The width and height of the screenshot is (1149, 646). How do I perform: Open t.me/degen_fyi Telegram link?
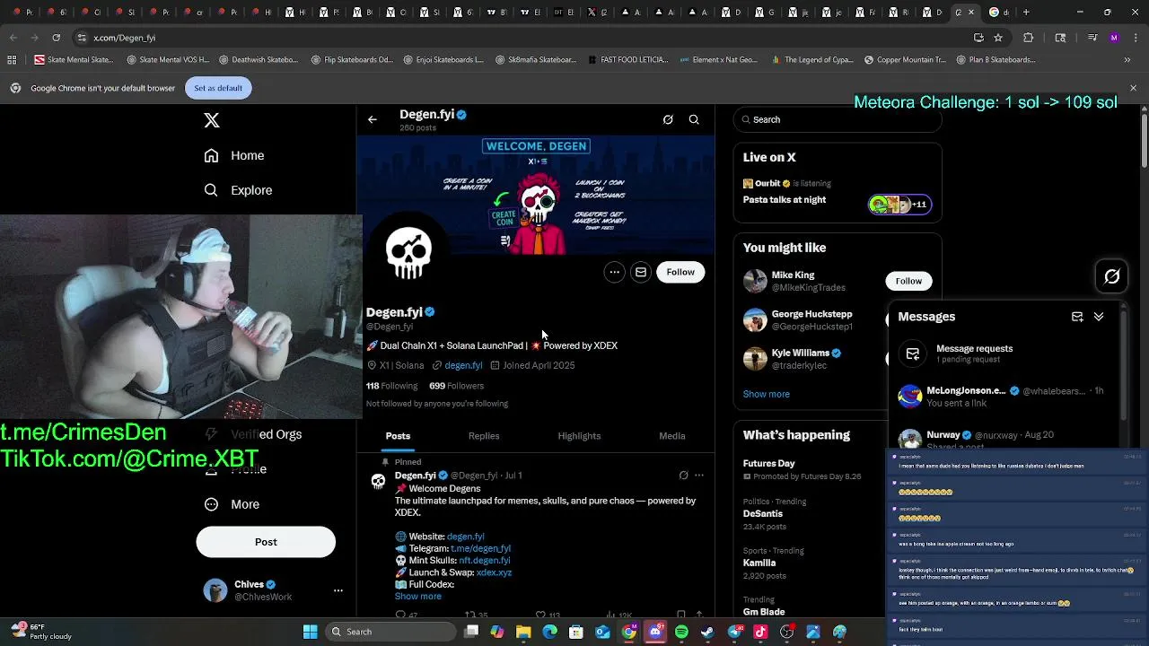(480, 548)
